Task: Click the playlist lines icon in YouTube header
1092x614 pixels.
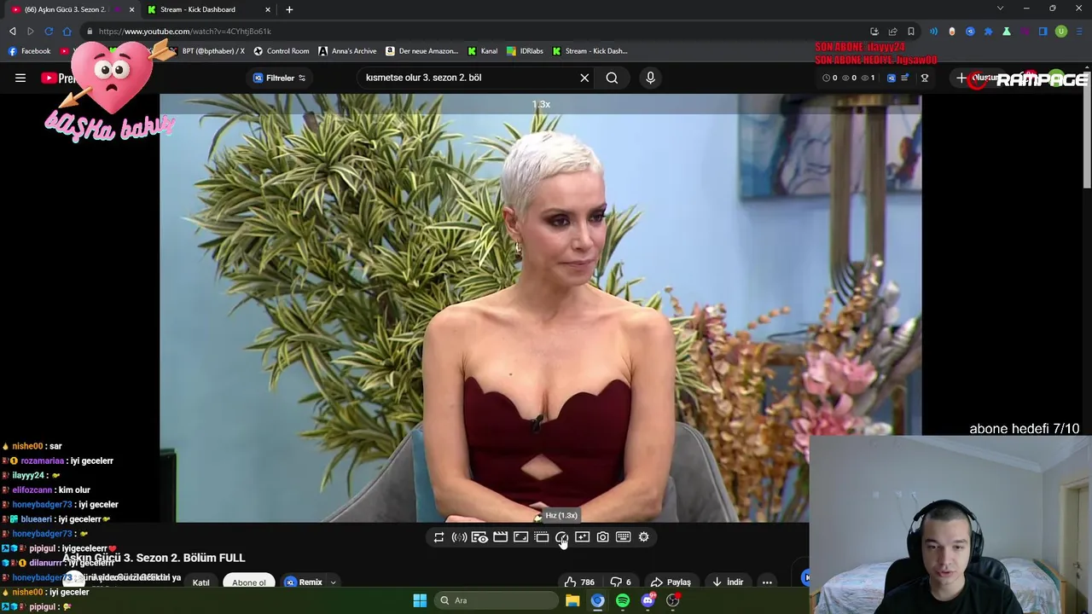Action: [904, 78]
